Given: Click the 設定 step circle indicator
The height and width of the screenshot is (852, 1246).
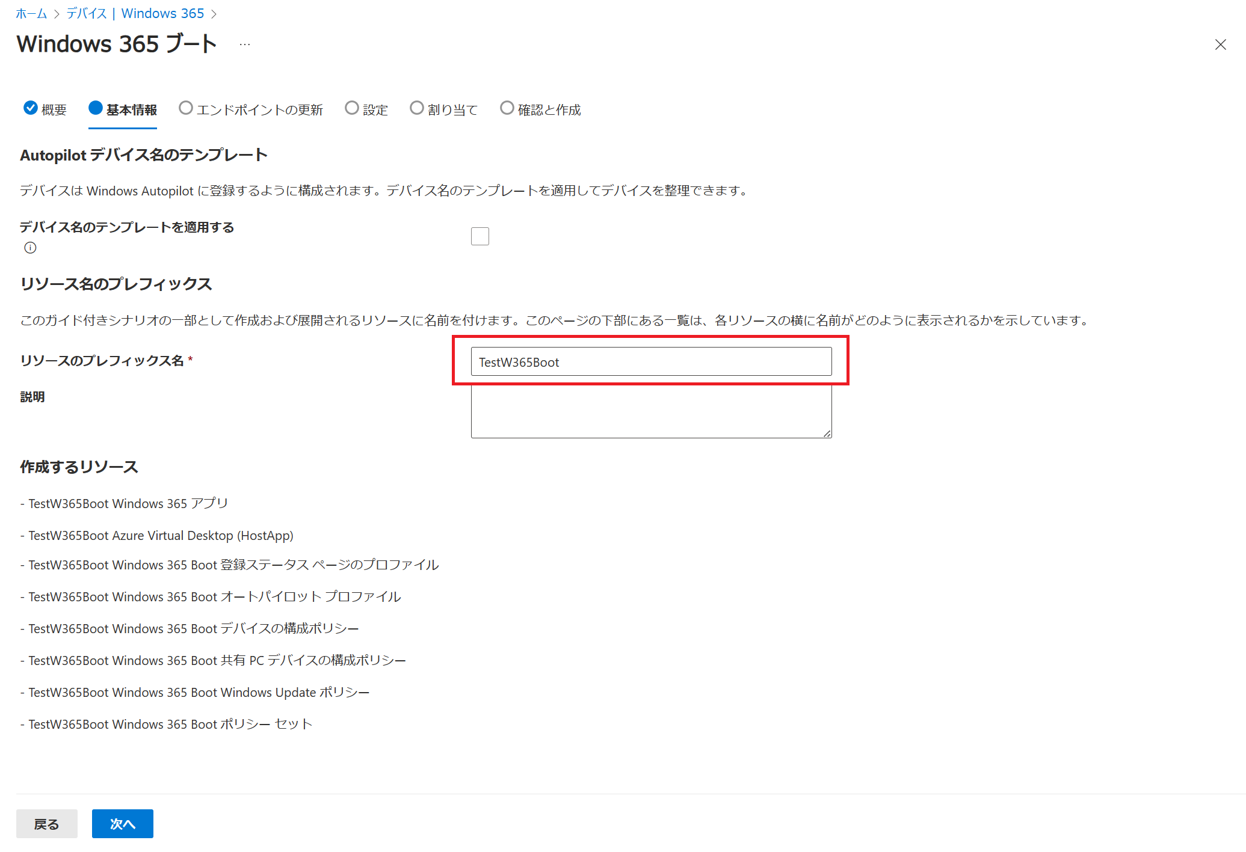Looking at the screenshot, I should tap(352, 108).
